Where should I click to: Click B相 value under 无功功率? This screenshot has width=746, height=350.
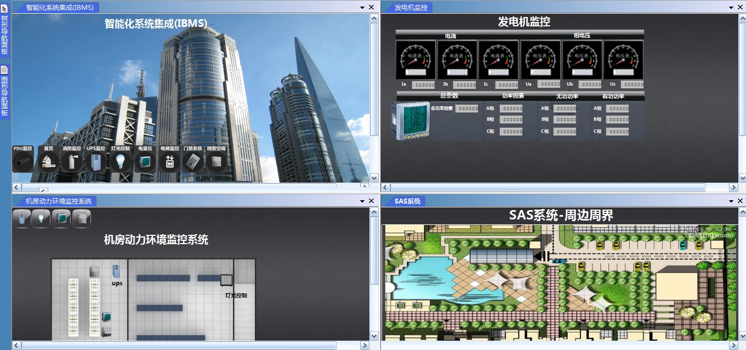[x=565, y=120]
